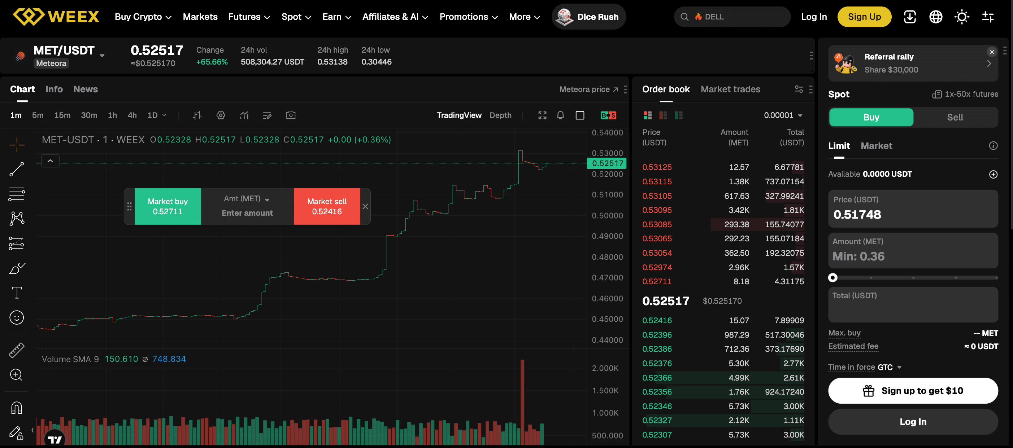Click the red Market sell 0.52416 button
This screenshot has width=1013, height=448.
327,206
